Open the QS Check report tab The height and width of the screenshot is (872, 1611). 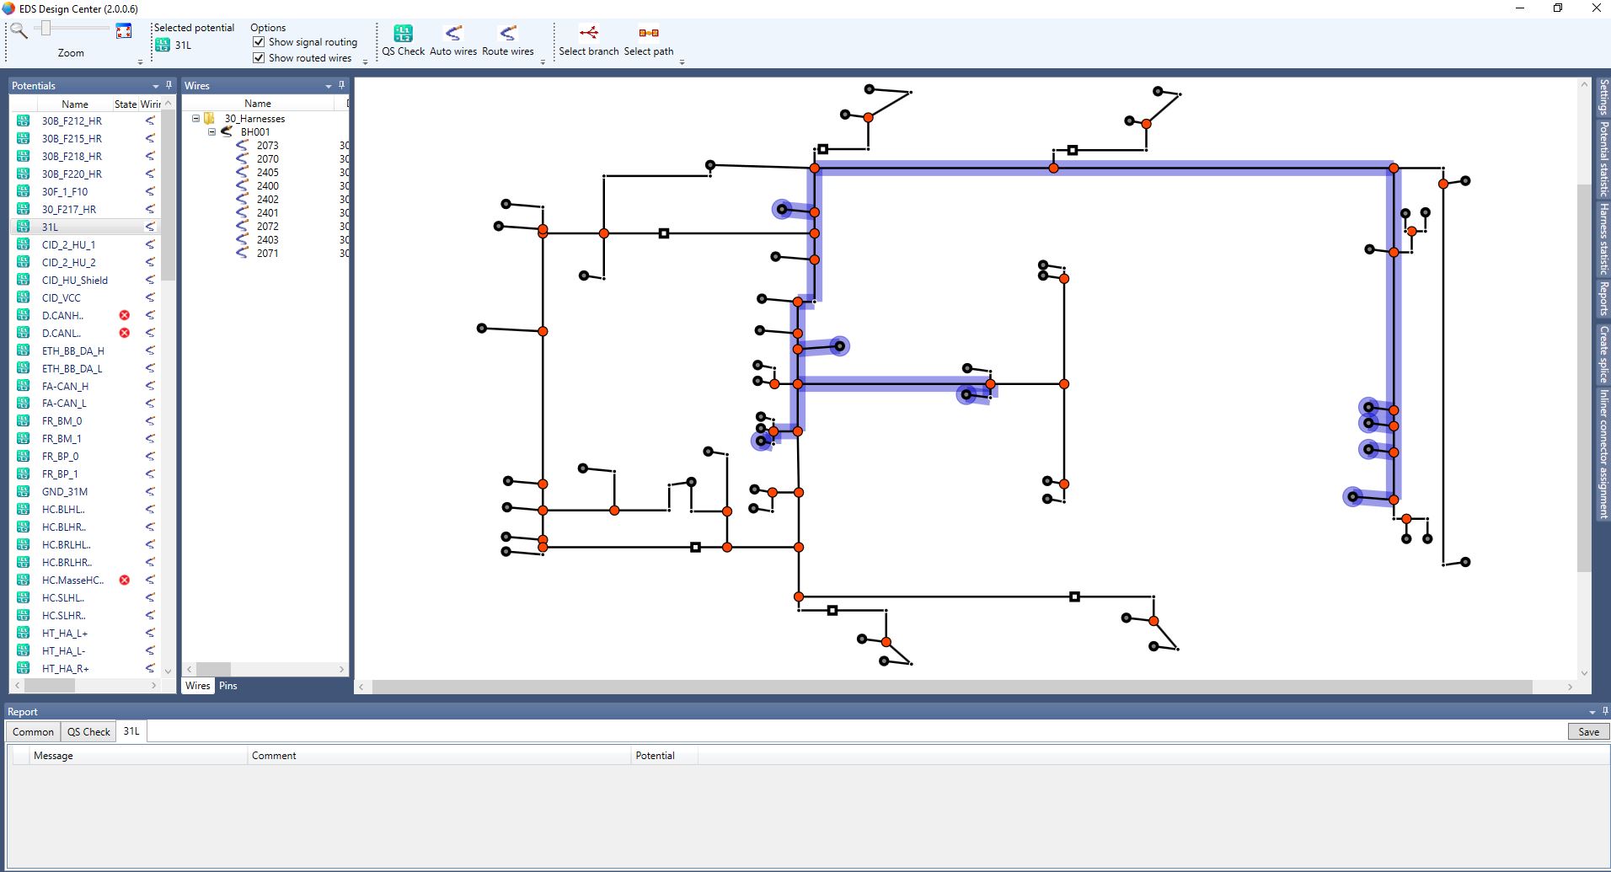click(x=88, y=731)
